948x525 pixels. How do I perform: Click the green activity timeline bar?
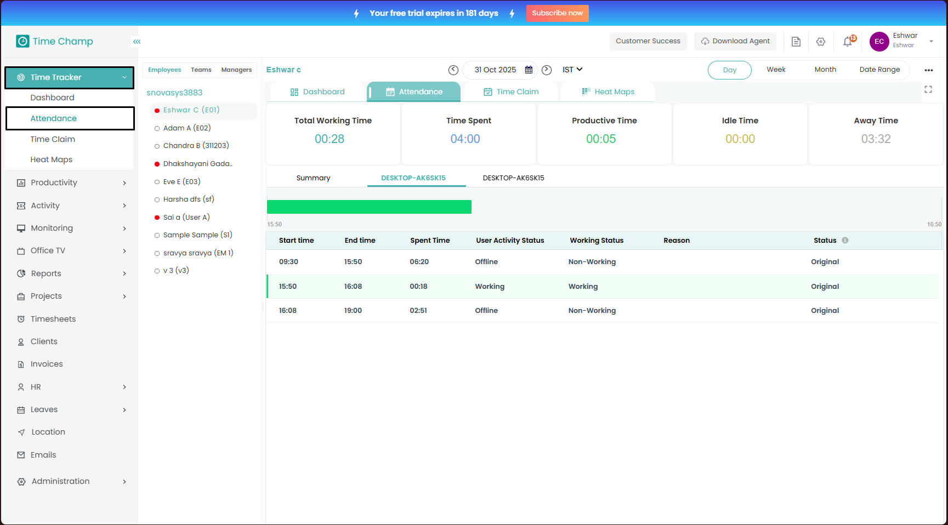click(x=369, y=207)
